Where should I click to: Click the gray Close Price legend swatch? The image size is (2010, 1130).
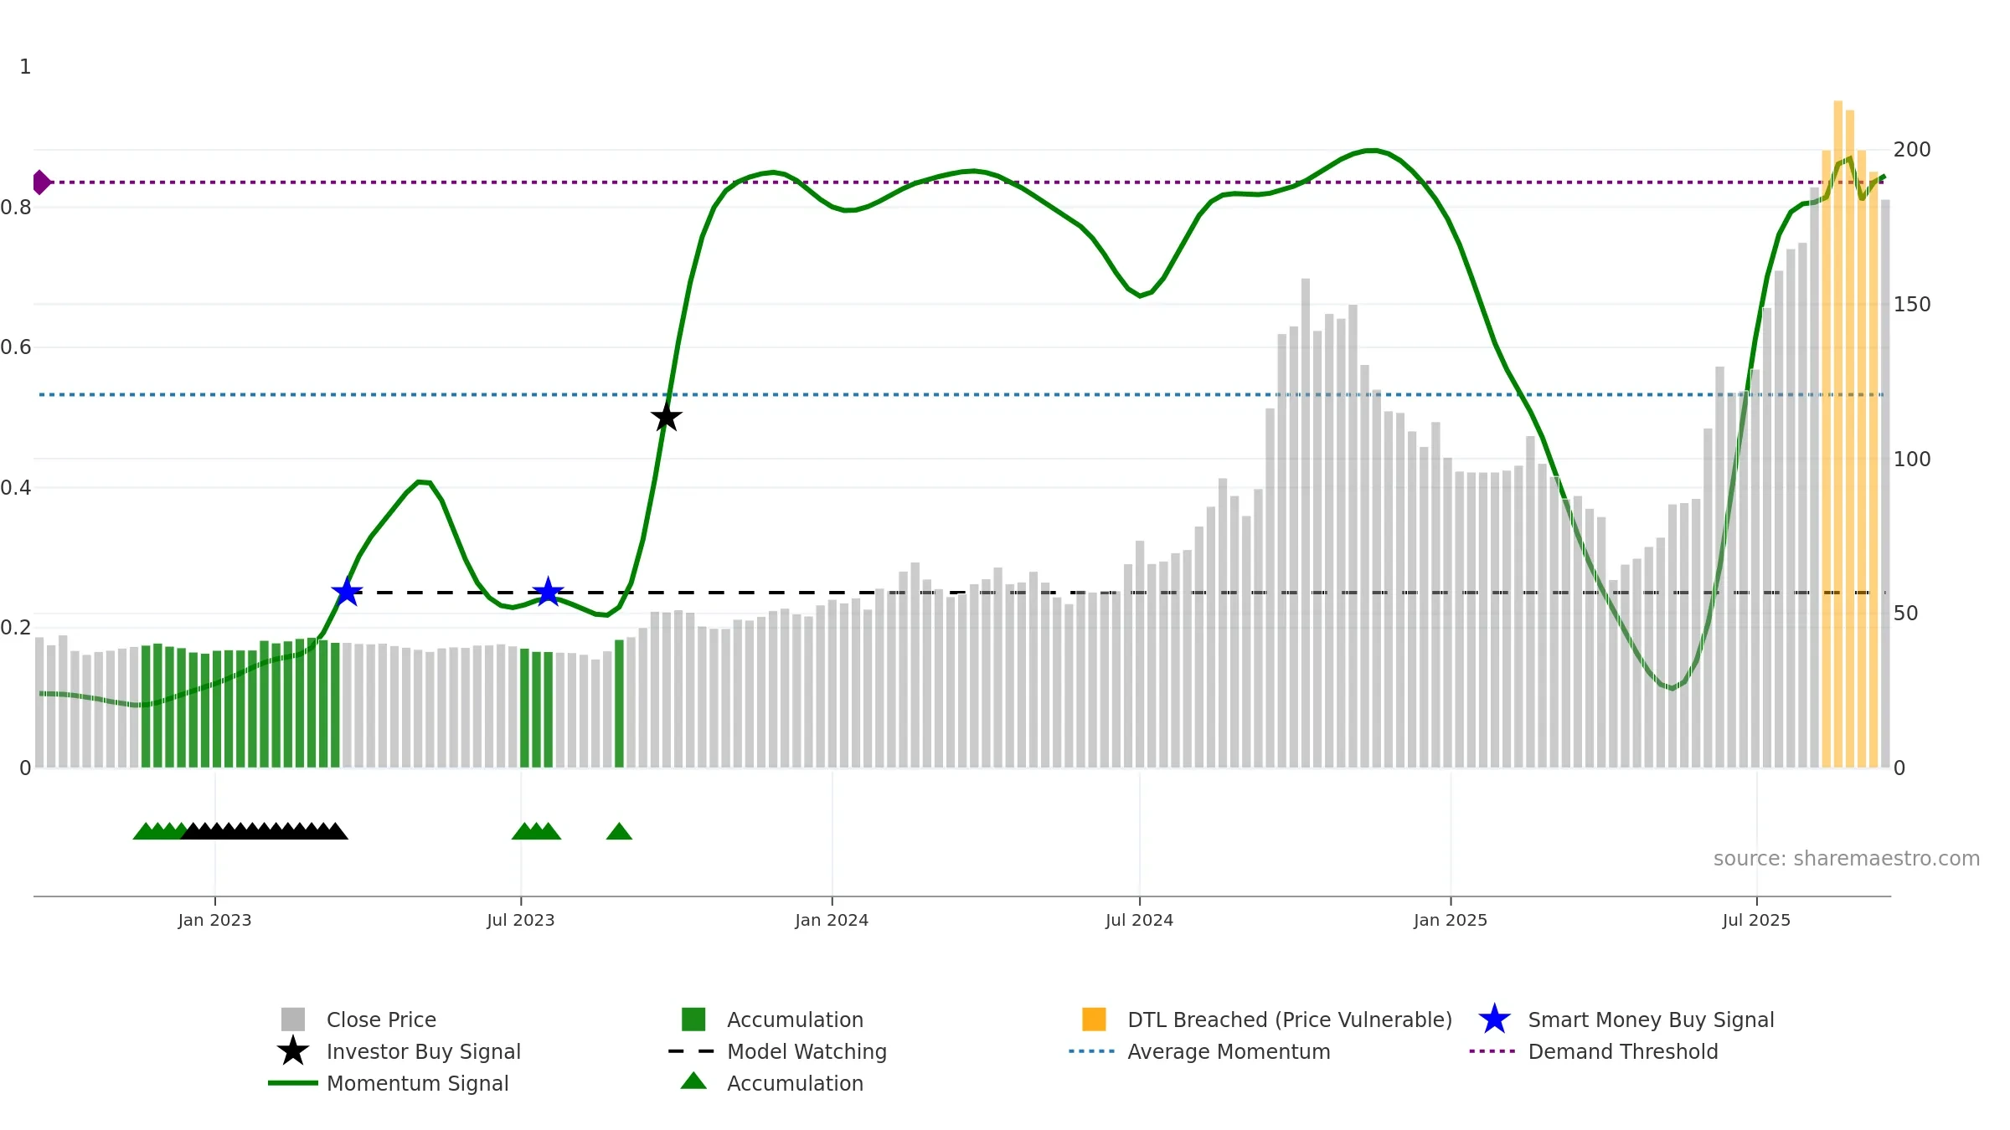293,1020
